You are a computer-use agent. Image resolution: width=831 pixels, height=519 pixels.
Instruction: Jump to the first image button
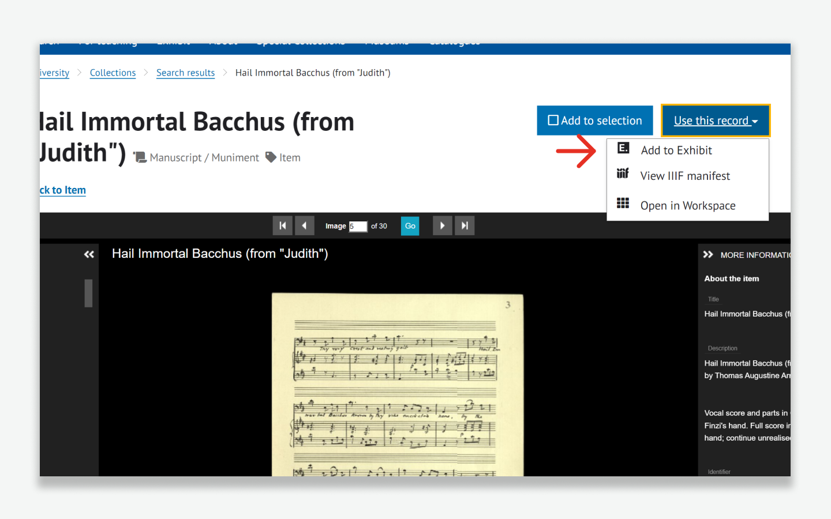pyautogui.click(x=282, y=225)
